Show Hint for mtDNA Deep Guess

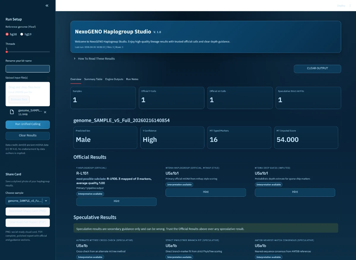click(x=295, y=192)
